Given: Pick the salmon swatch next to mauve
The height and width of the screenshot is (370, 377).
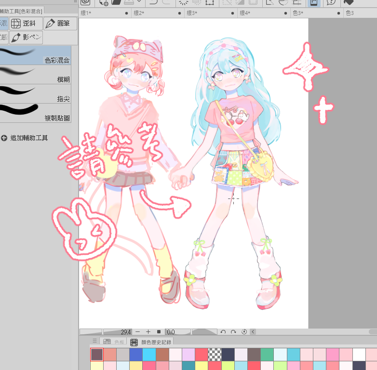Looking at the screenshot, I should [110, 355].
